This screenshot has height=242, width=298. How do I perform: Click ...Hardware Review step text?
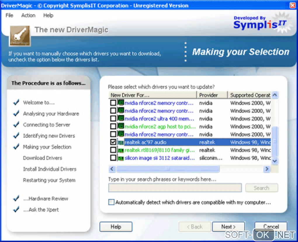(46, 198)
